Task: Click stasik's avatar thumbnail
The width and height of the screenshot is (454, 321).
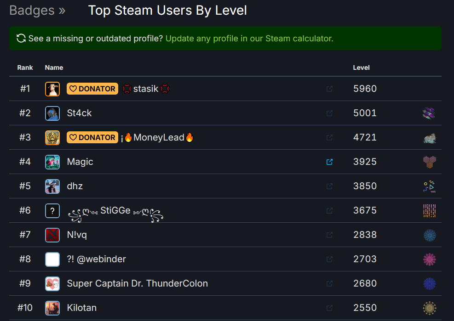Action: (x=52, y=88)
